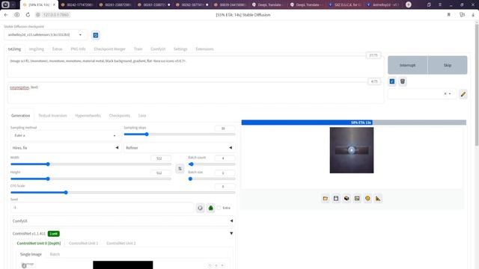Click the blue arrow read-prompt icon under Interrupt

pos(392,81)
